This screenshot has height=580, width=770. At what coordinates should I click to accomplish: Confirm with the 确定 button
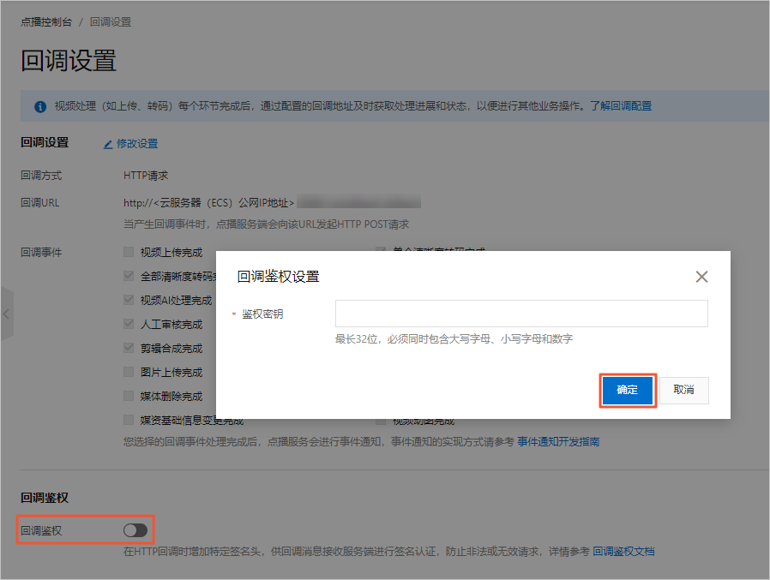[x=628, y=390]
